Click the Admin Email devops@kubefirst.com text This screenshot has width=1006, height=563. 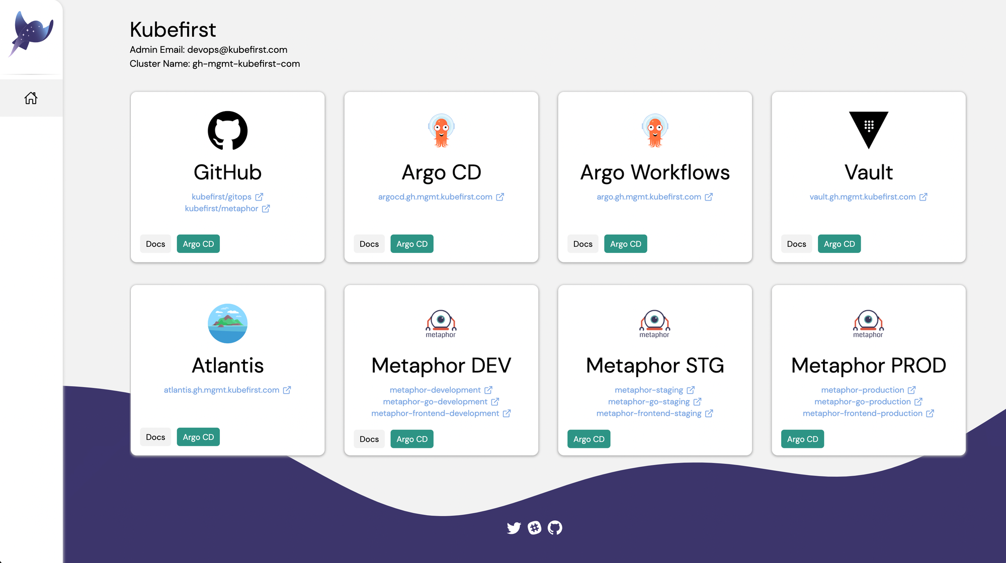[209, 50]
